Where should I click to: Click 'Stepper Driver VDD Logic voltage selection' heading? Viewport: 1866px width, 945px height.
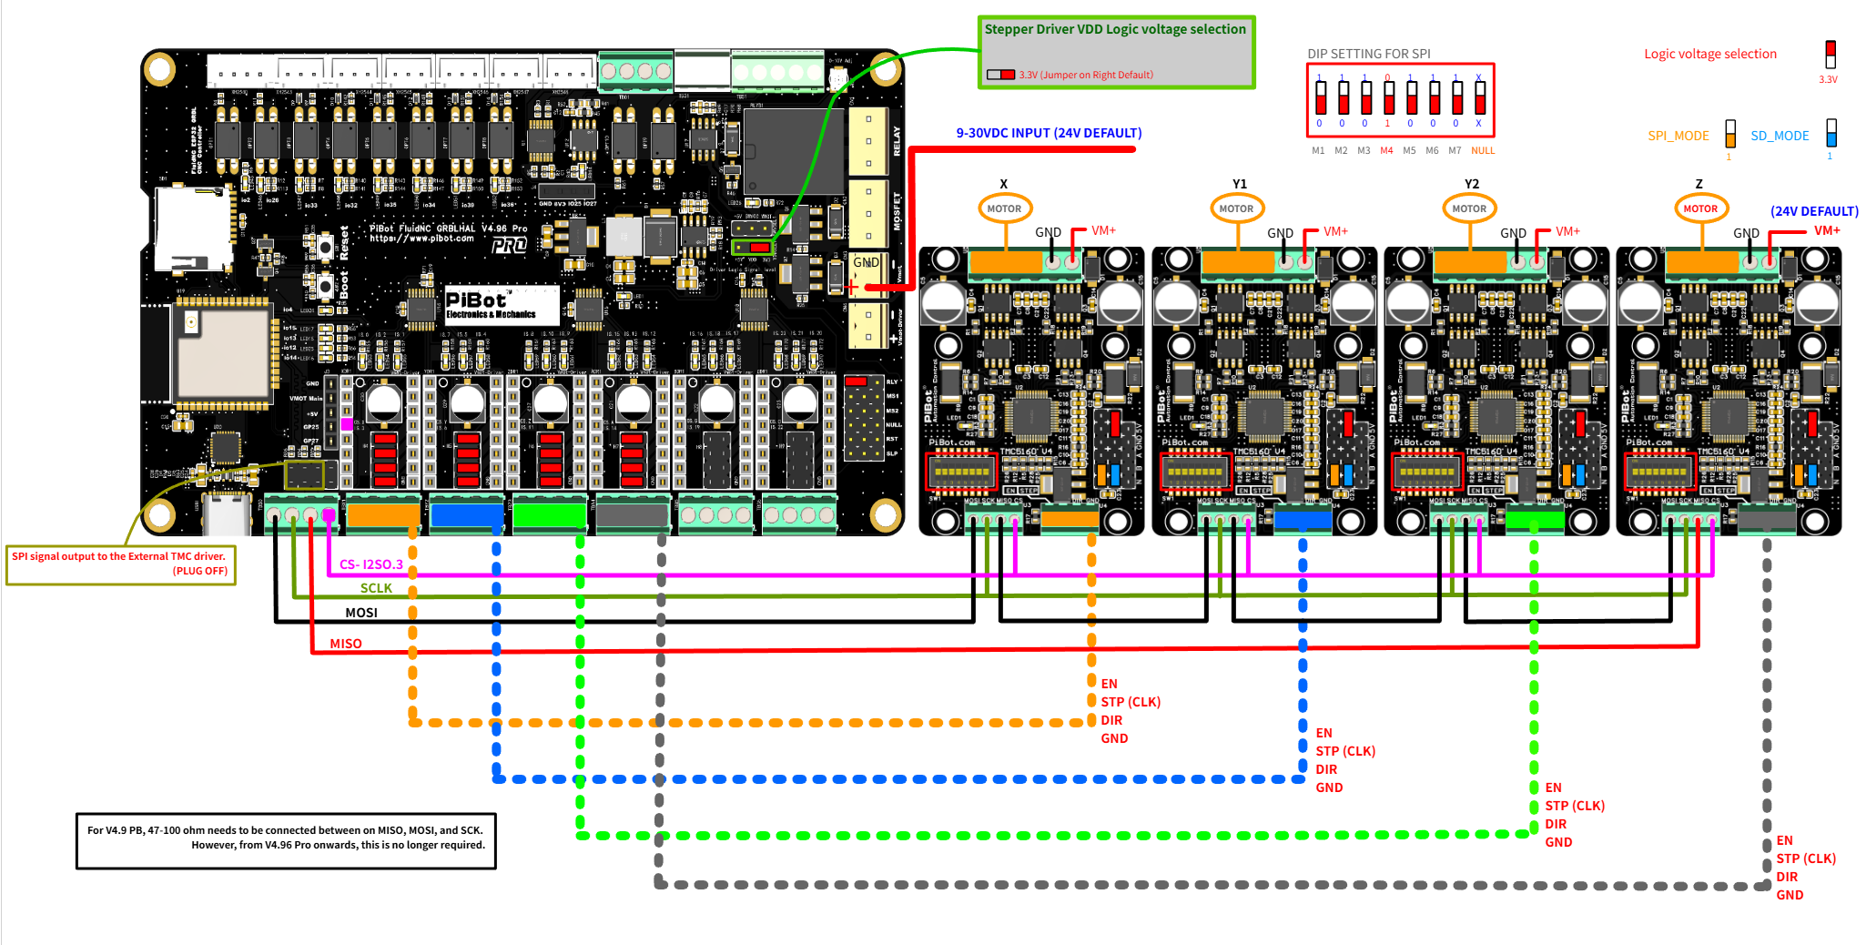[1115, 29]
